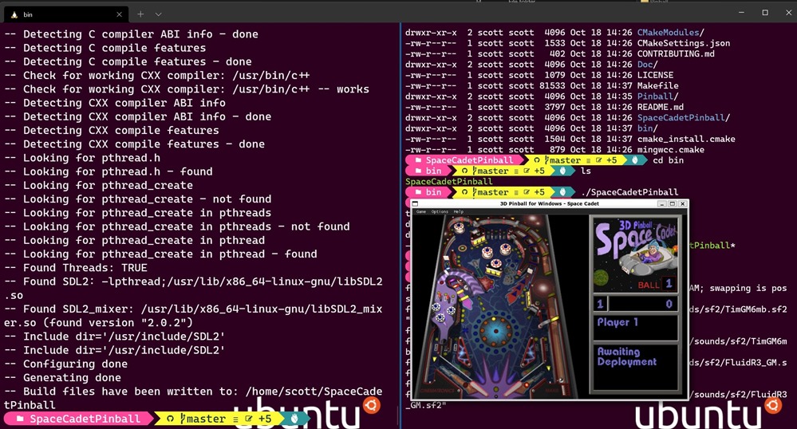Open the Game menu in 3D Pinball
Screen dimensions: 797x429
tap(421, 211)
